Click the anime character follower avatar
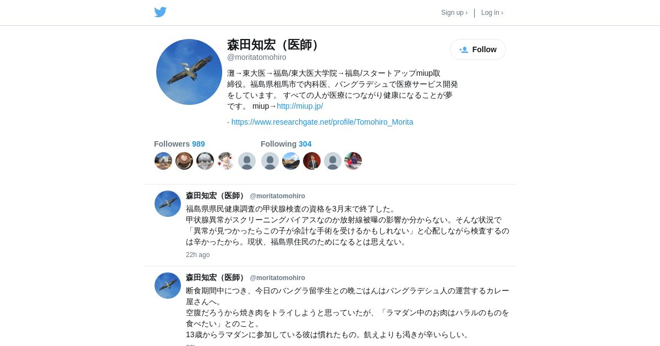 (226, 161)
